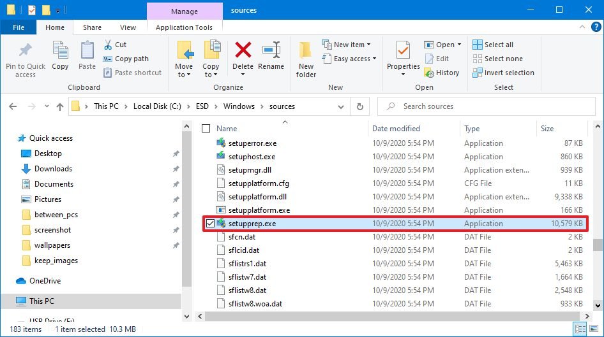Click the horizontal scrollbar thumb

click(392, 316)
